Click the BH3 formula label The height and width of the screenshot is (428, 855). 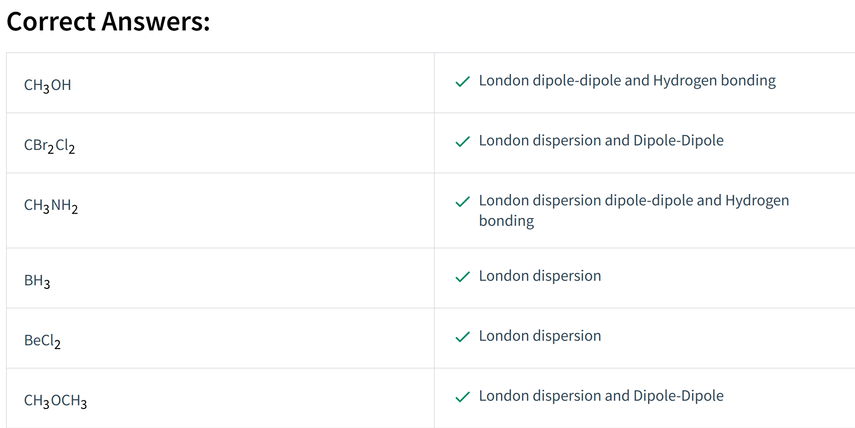37,281
